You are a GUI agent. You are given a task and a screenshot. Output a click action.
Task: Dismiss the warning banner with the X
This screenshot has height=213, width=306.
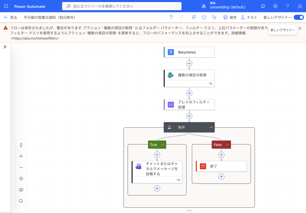click(300, 28)
